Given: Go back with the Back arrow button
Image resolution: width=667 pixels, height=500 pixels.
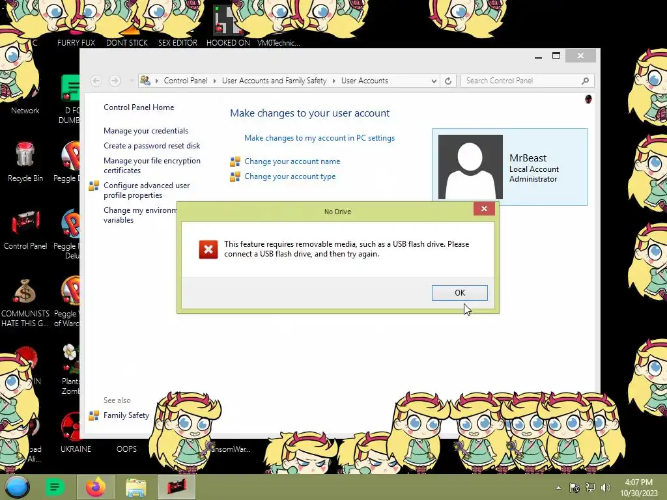Looking at the screenshot, I should click(x=96, y=80).
